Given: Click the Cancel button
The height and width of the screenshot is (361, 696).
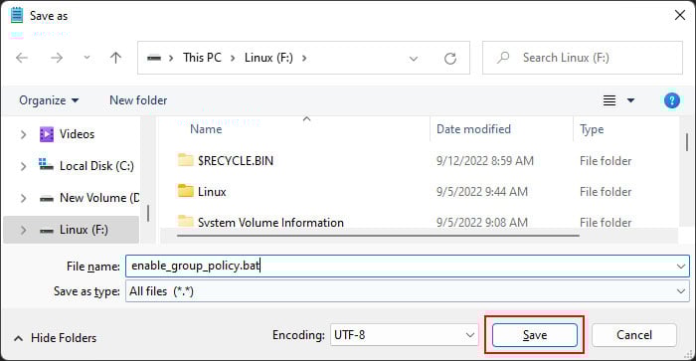Looking at the screenshot, I should (634, 335).
